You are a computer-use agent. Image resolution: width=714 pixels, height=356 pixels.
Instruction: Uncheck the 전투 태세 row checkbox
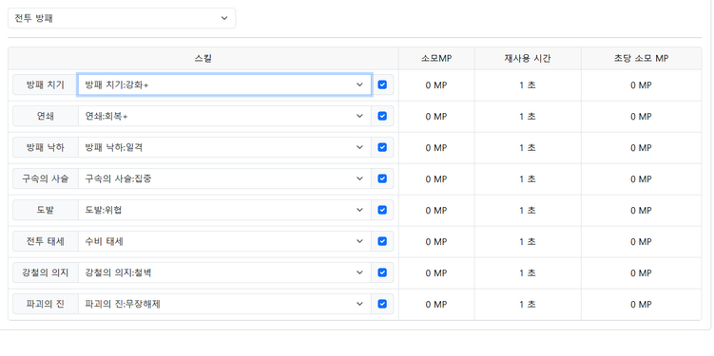(382, 241)
